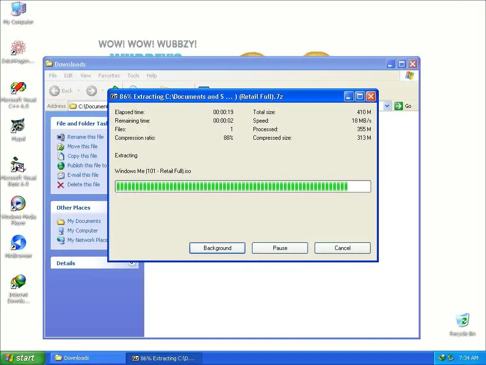This screenshot has width=486, height=365.
Task: Click Rename this file icon
Action: (61, 137)
